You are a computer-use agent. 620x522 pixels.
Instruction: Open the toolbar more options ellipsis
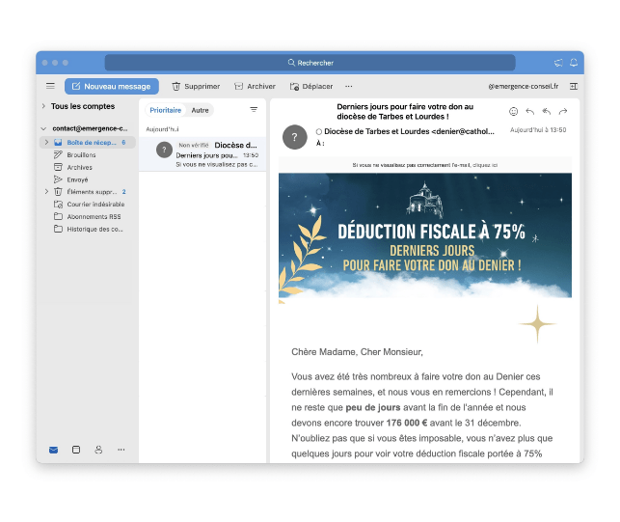[x=348, y=86]
